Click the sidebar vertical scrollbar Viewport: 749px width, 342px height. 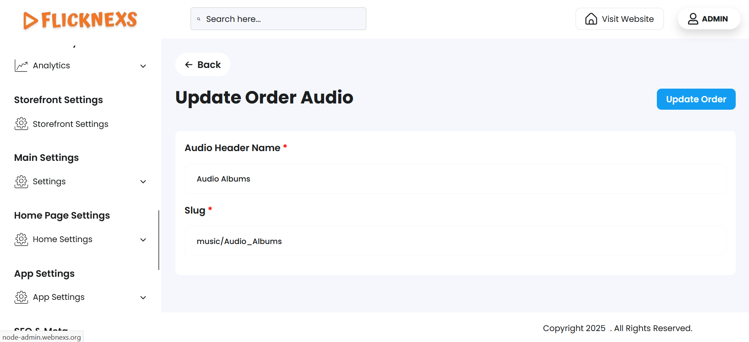pyautogui.click(x=159, y=240)
